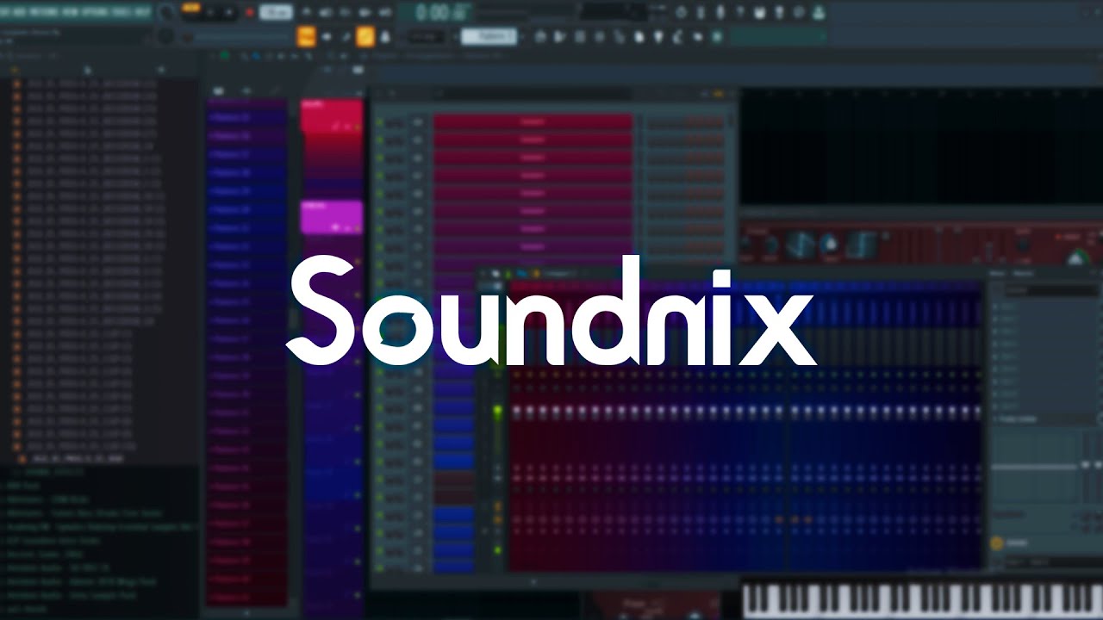This screenshot has height=620, width=1103.
Task: Mute the top channel's green LED in Channel rack
Action: coord(379,121)
